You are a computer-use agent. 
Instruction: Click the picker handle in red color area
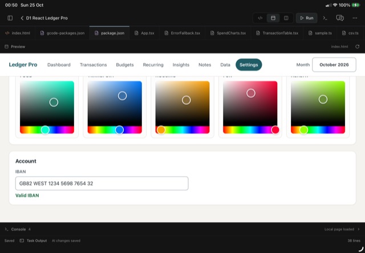[x=251, y=93]
